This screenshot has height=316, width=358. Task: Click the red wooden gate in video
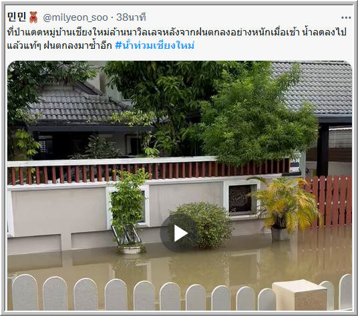[x=329, y=201]
